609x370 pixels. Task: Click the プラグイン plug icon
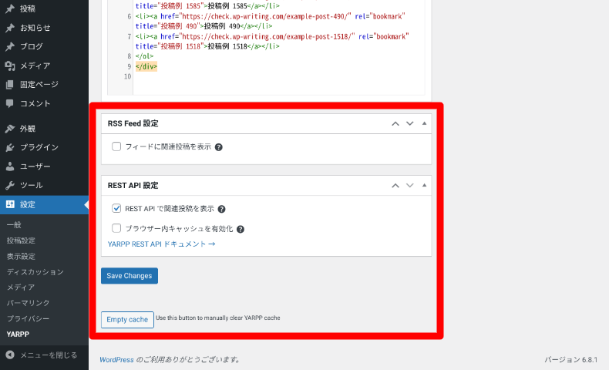point(10,147)
